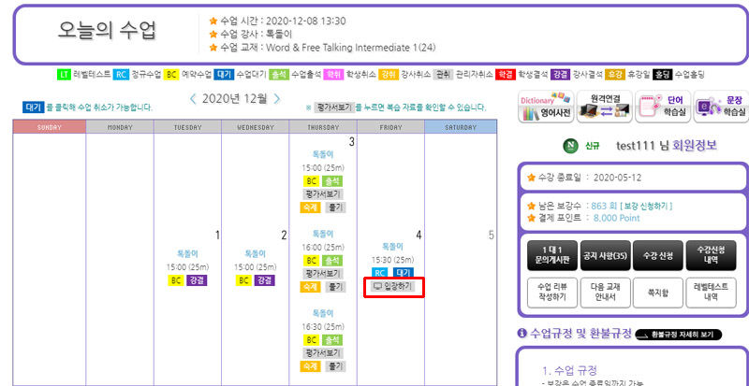749x386 pixels.
Task: Open 평가서보기 for Thursday 15:00 class
Action: pos(322,194)
